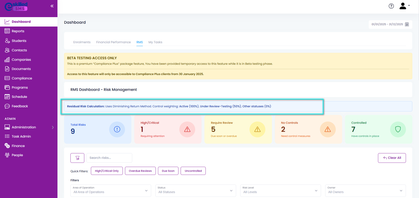Toggle the Overdue Reviews quick filter
This screenshot has width=419, height=198.
[x=140, y=171]
